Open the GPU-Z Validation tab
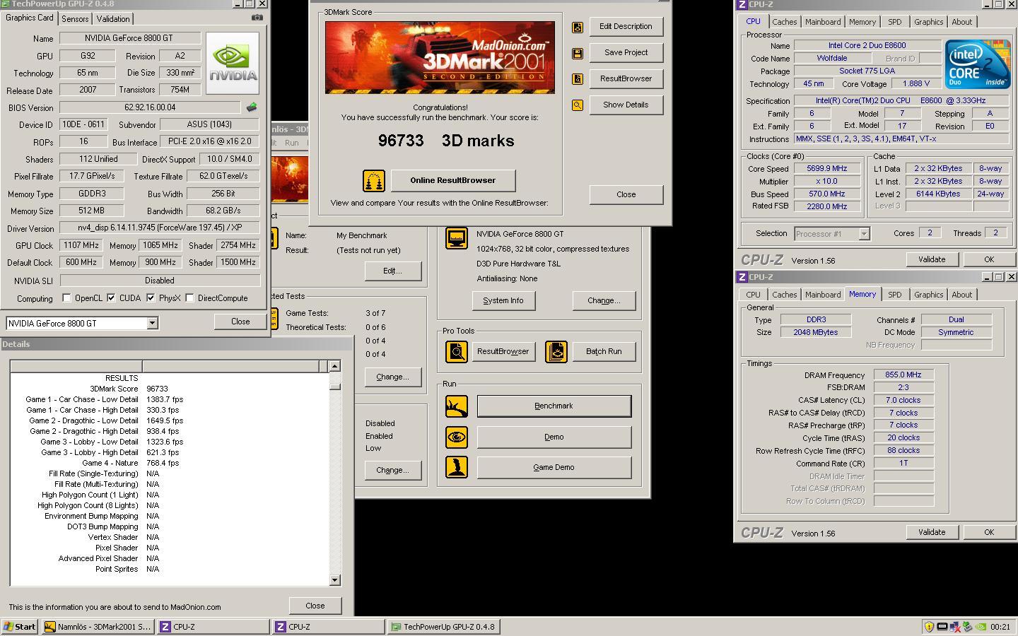 113,19
